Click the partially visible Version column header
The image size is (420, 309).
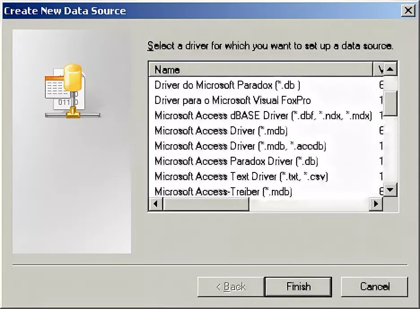coord(378,69)
